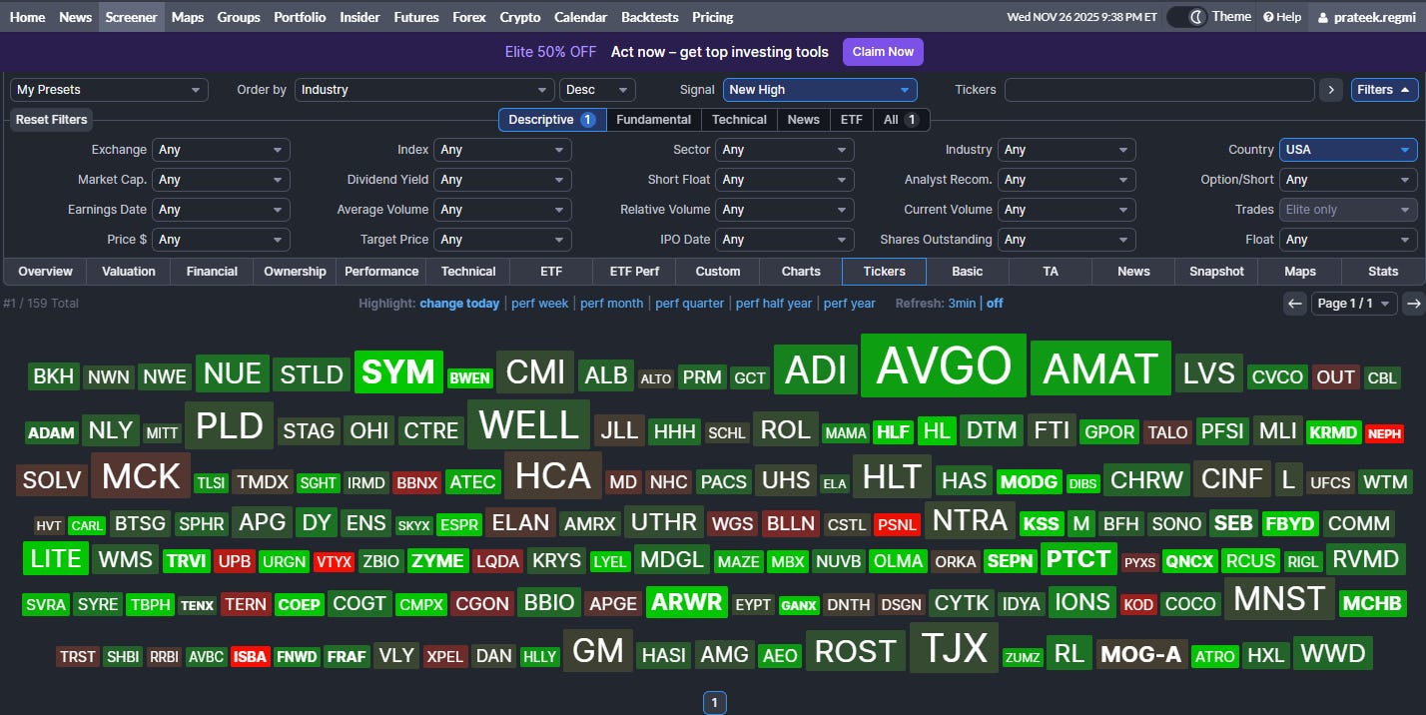The height and width of the screenshot is (715, 1426).
Task: Click the AMAT ticker tile
Action: [1100, 369]
